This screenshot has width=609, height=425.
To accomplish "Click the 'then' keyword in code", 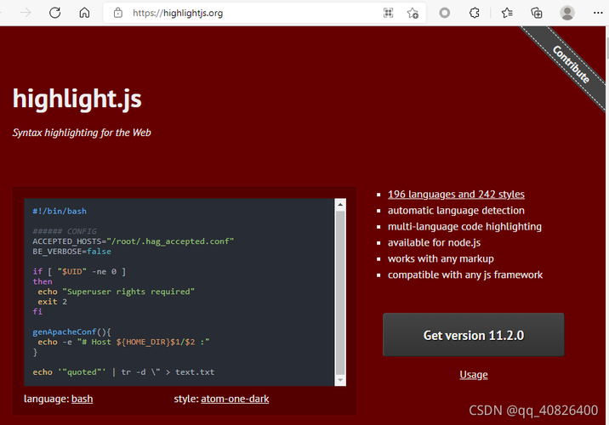I will (43, 282).
